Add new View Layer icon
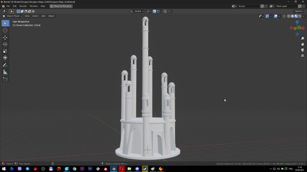 [300, 6]
